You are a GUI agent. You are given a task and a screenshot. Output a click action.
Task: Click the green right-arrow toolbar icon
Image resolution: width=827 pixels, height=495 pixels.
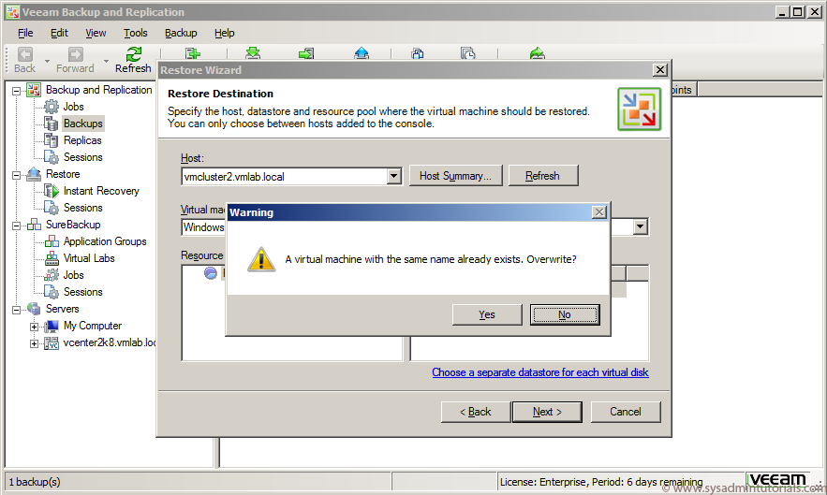306,53
